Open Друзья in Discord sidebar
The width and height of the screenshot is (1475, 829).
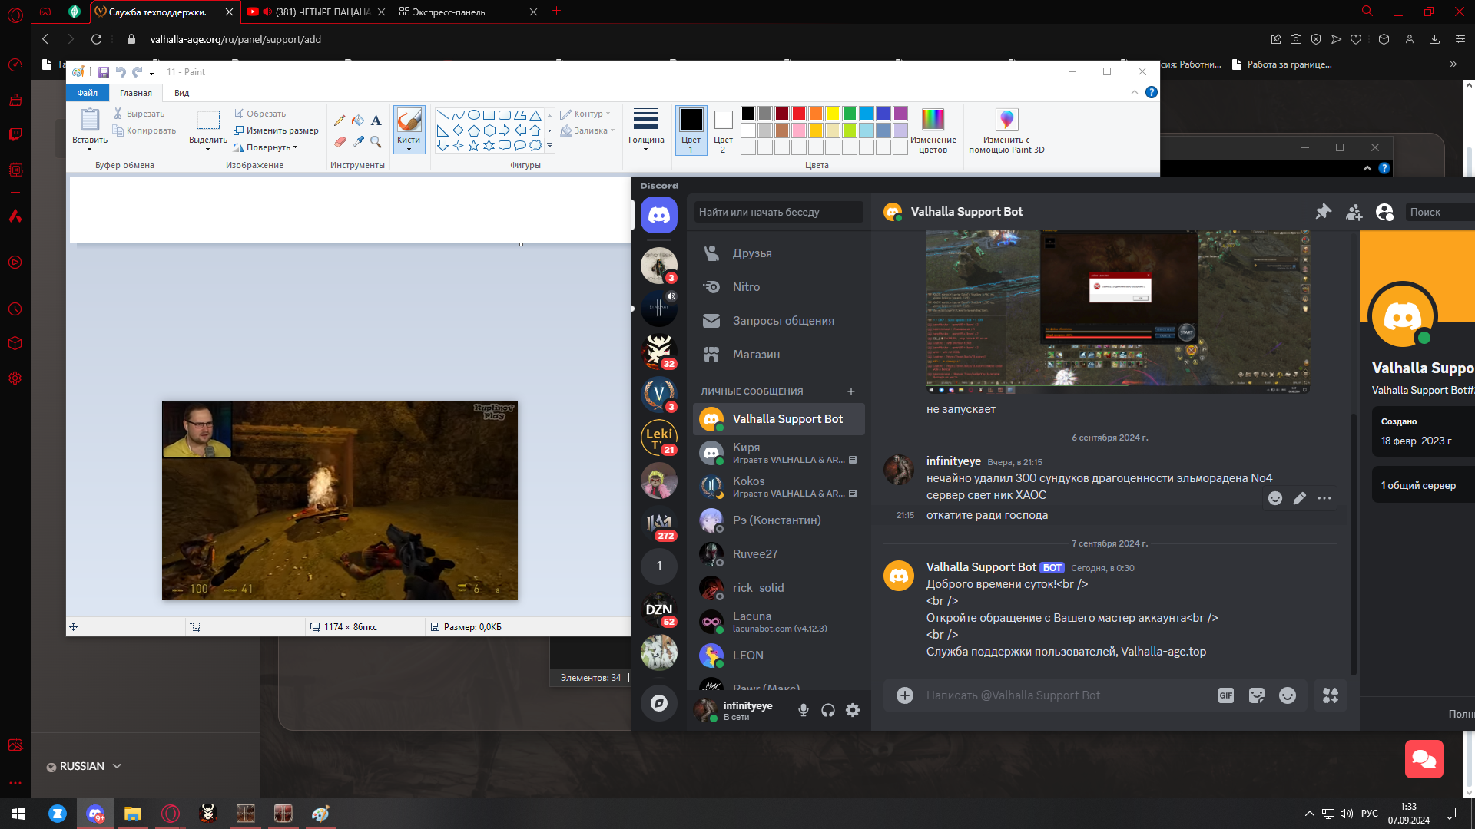(751, 253)
